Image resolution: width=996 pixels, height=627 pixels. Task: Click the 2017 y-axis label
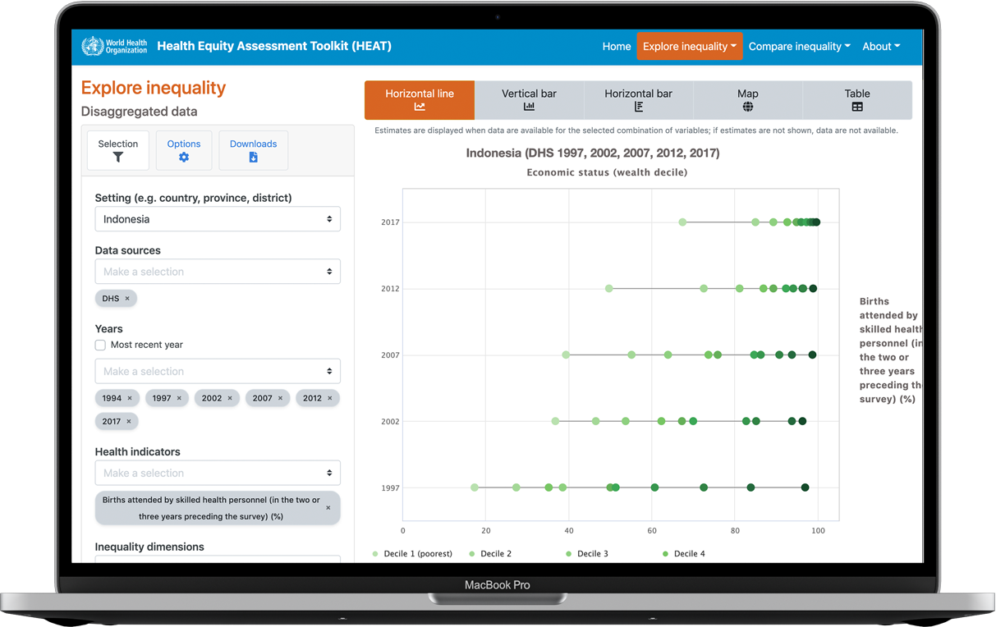coord(390,222)
